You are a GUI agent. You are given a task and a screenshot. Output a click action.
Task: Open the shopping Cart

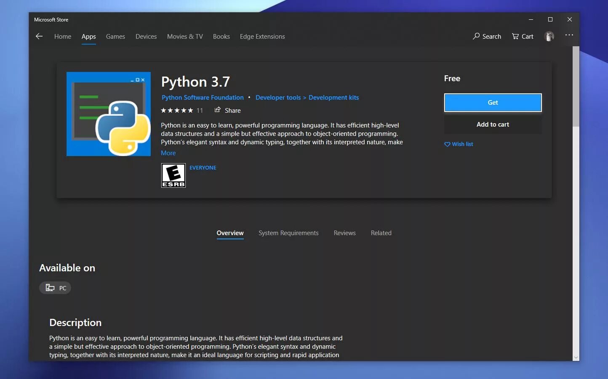pyautogui.click(x=523, y=36)
